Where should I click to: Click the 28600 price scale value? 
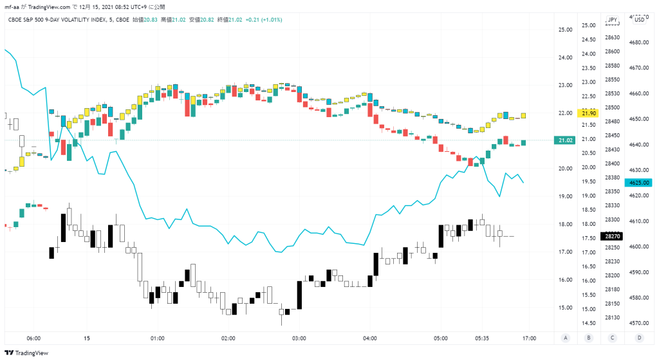tap(613, 51)
